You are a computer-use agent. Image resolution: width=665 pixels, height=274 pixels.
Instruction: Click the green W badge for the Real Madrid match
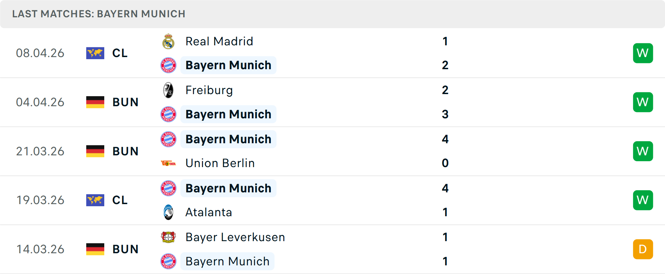pyautogui.click(x=643, y=53)
